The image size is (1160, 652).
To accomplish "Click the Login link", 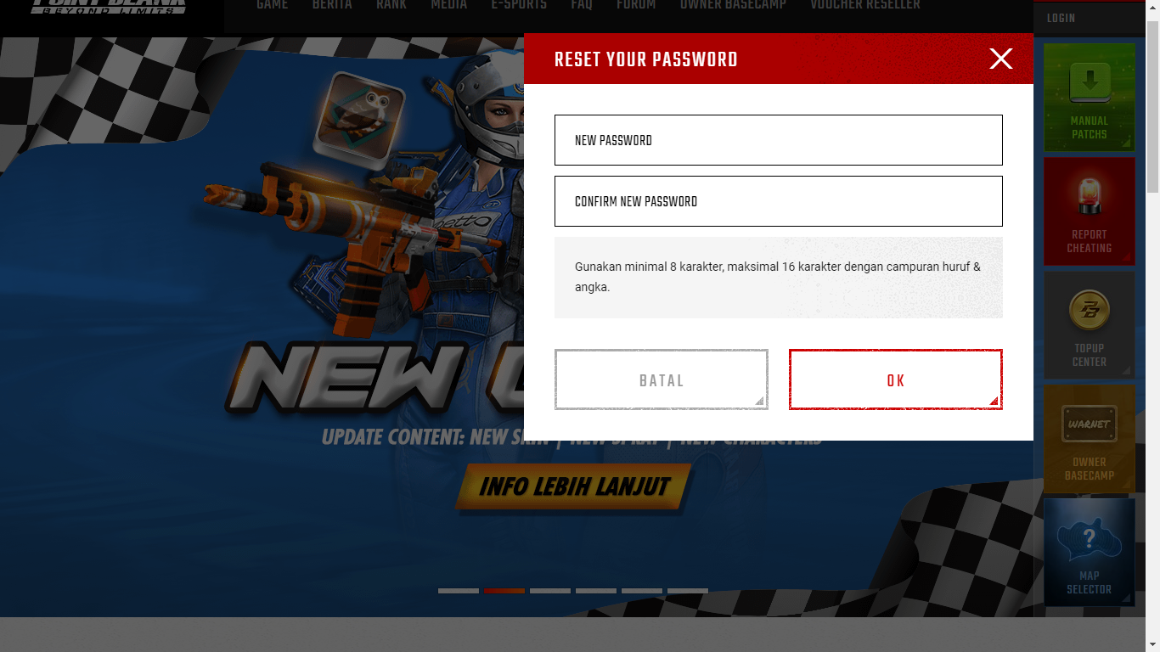I will (x=1061, y=18).
